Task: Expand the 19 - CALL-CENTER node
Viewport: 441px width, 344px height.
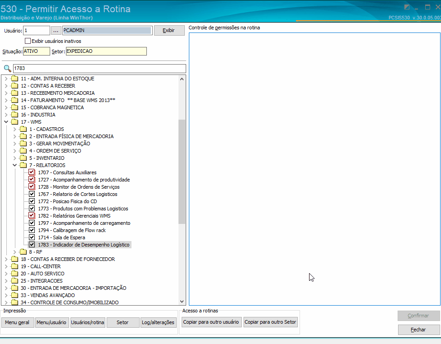Action: pos(6,266)
